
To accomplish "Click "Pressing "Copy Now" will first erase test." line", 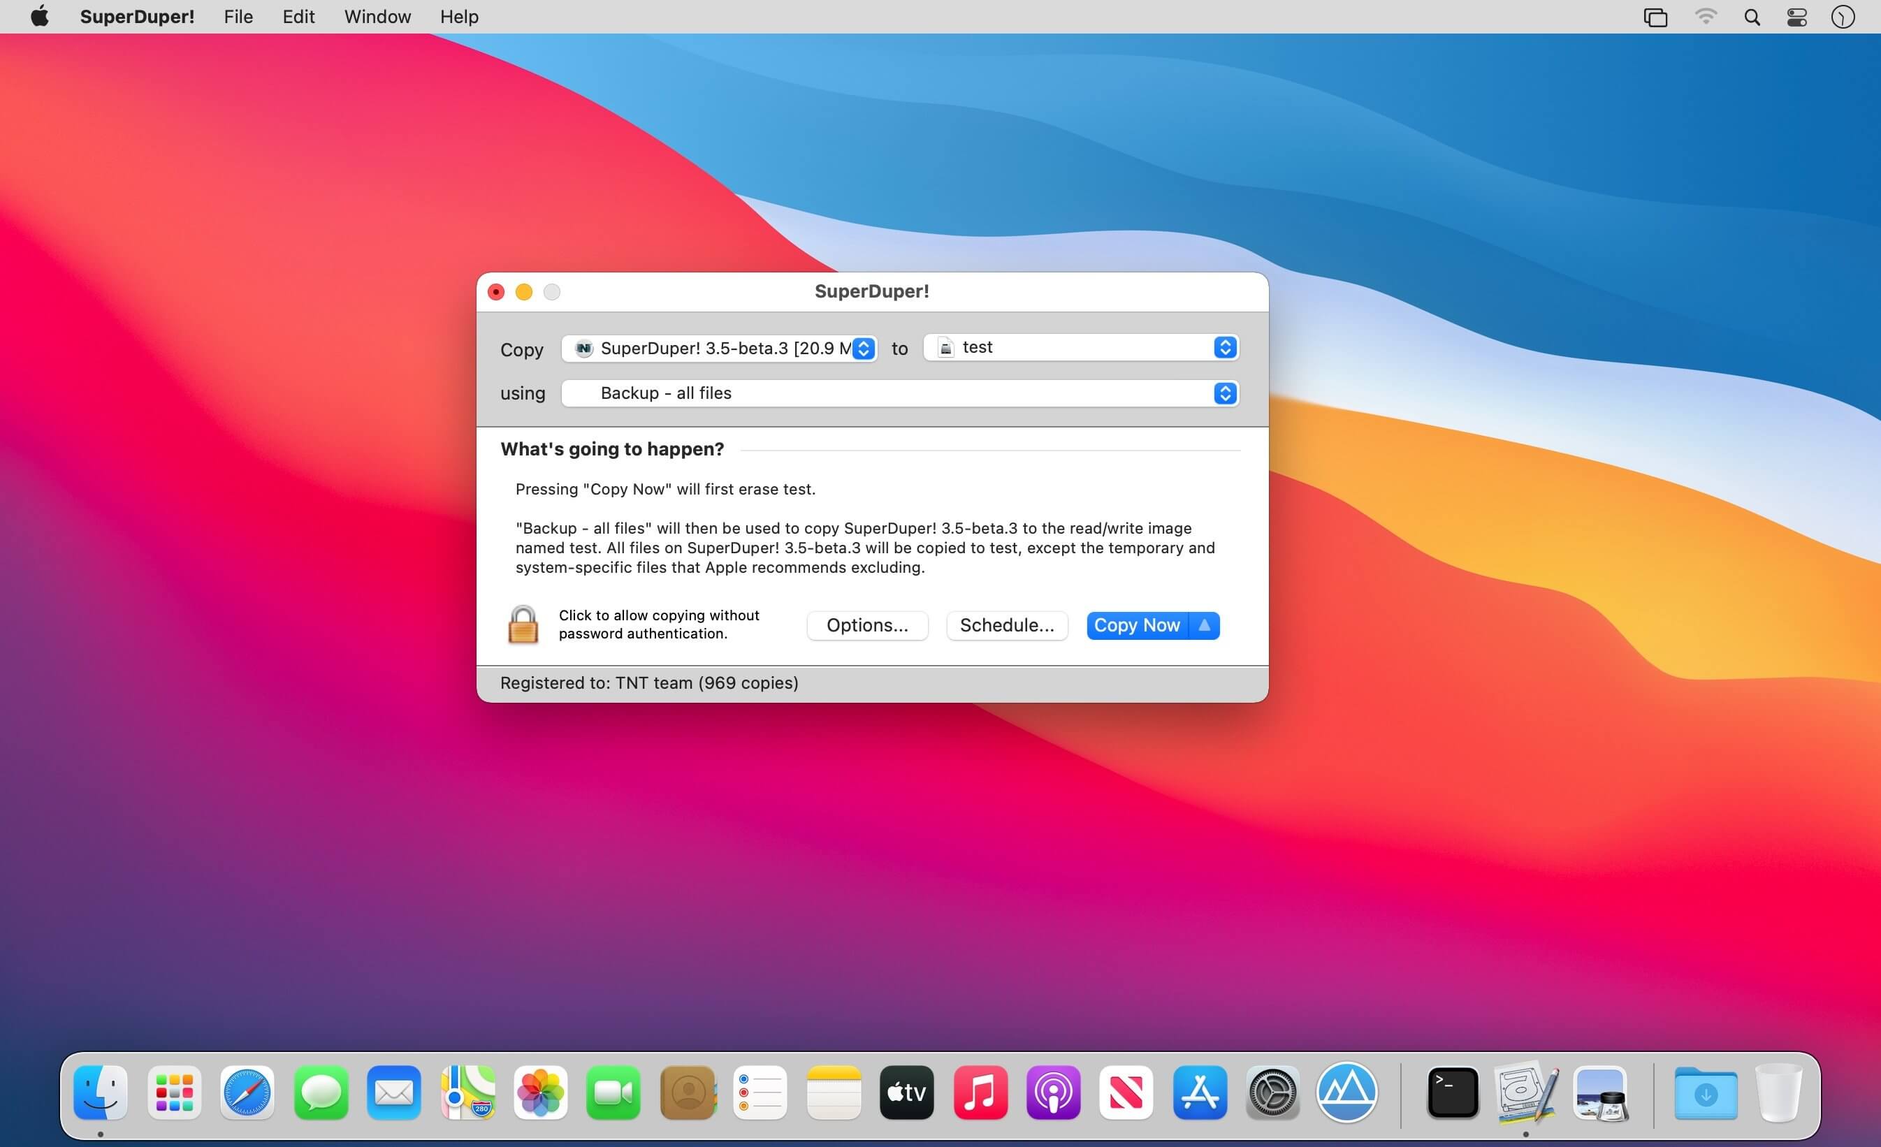I will 665,489.
